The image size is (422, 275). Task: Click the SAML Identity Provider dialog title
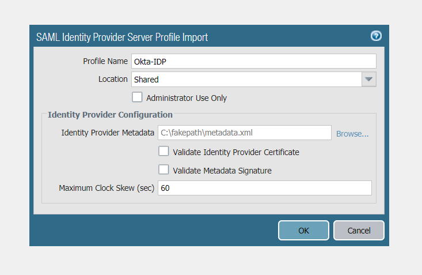(122, 37)
